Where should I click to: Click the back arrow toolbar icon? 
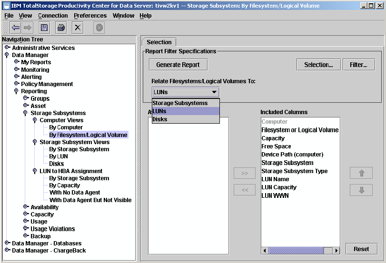tap(16, 28)
